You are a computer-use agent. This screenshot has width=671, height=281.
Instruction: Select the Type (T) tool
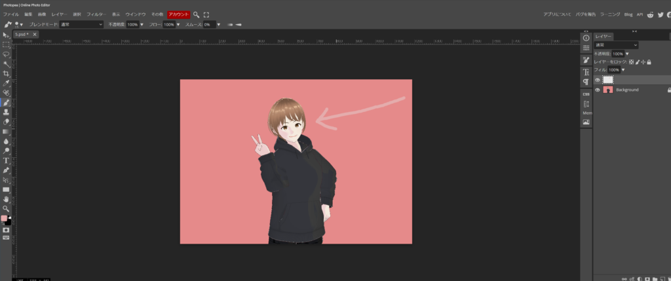tap(6, 160)
